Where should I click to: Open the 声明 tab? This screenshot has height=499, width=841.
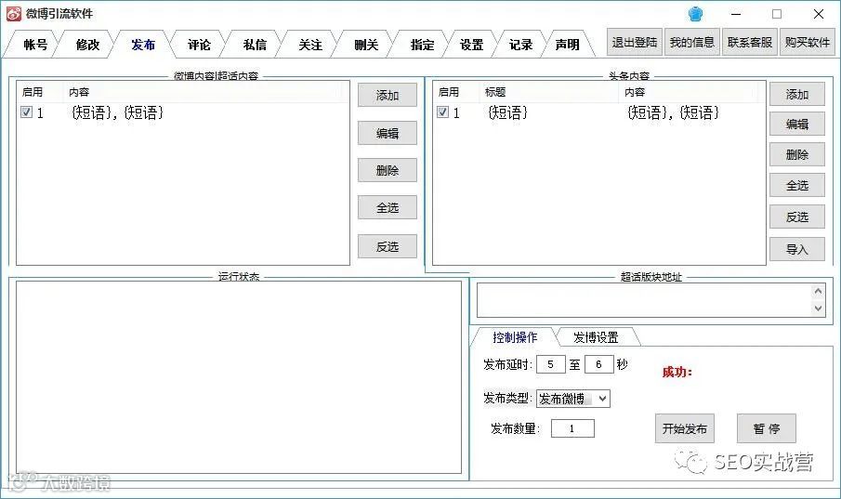point(568,45)
